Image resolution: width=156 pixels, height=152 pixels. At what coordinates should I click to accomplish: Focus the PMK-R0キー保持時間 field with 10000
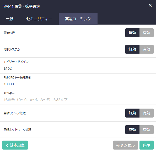pyautogui.click(x=78, y=84)
